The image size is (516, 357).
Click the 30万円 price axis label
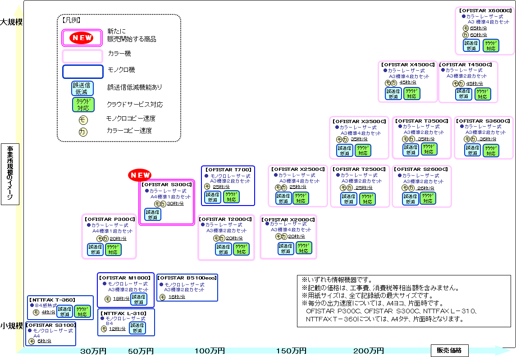click(x=93, y=351)
